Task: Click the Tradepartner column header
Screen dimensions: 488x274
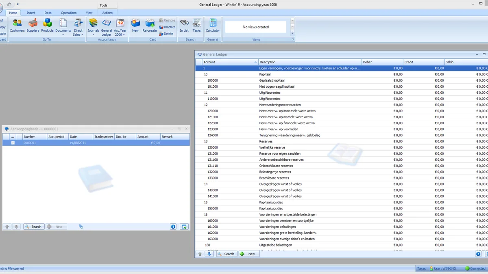Action: pos(104,137)
